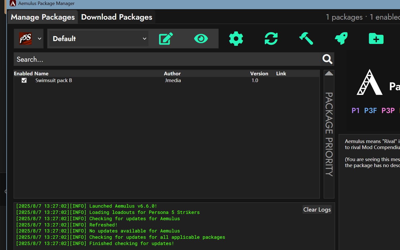Click the 'Checking for updates for all applicable packages' log line
This screenshot has height=250, width=400.
click(120, 237)
